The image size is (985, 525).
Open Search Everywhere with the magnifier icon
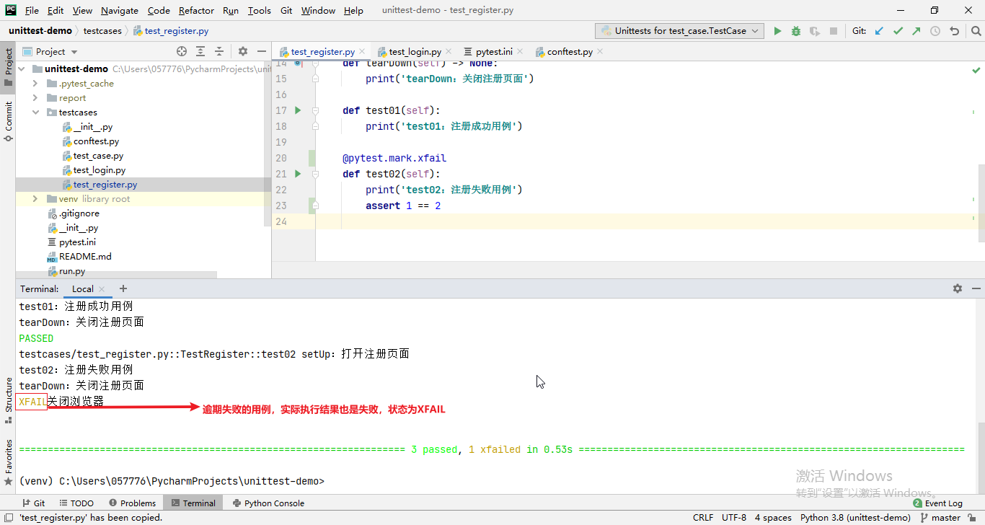(975, 30)
